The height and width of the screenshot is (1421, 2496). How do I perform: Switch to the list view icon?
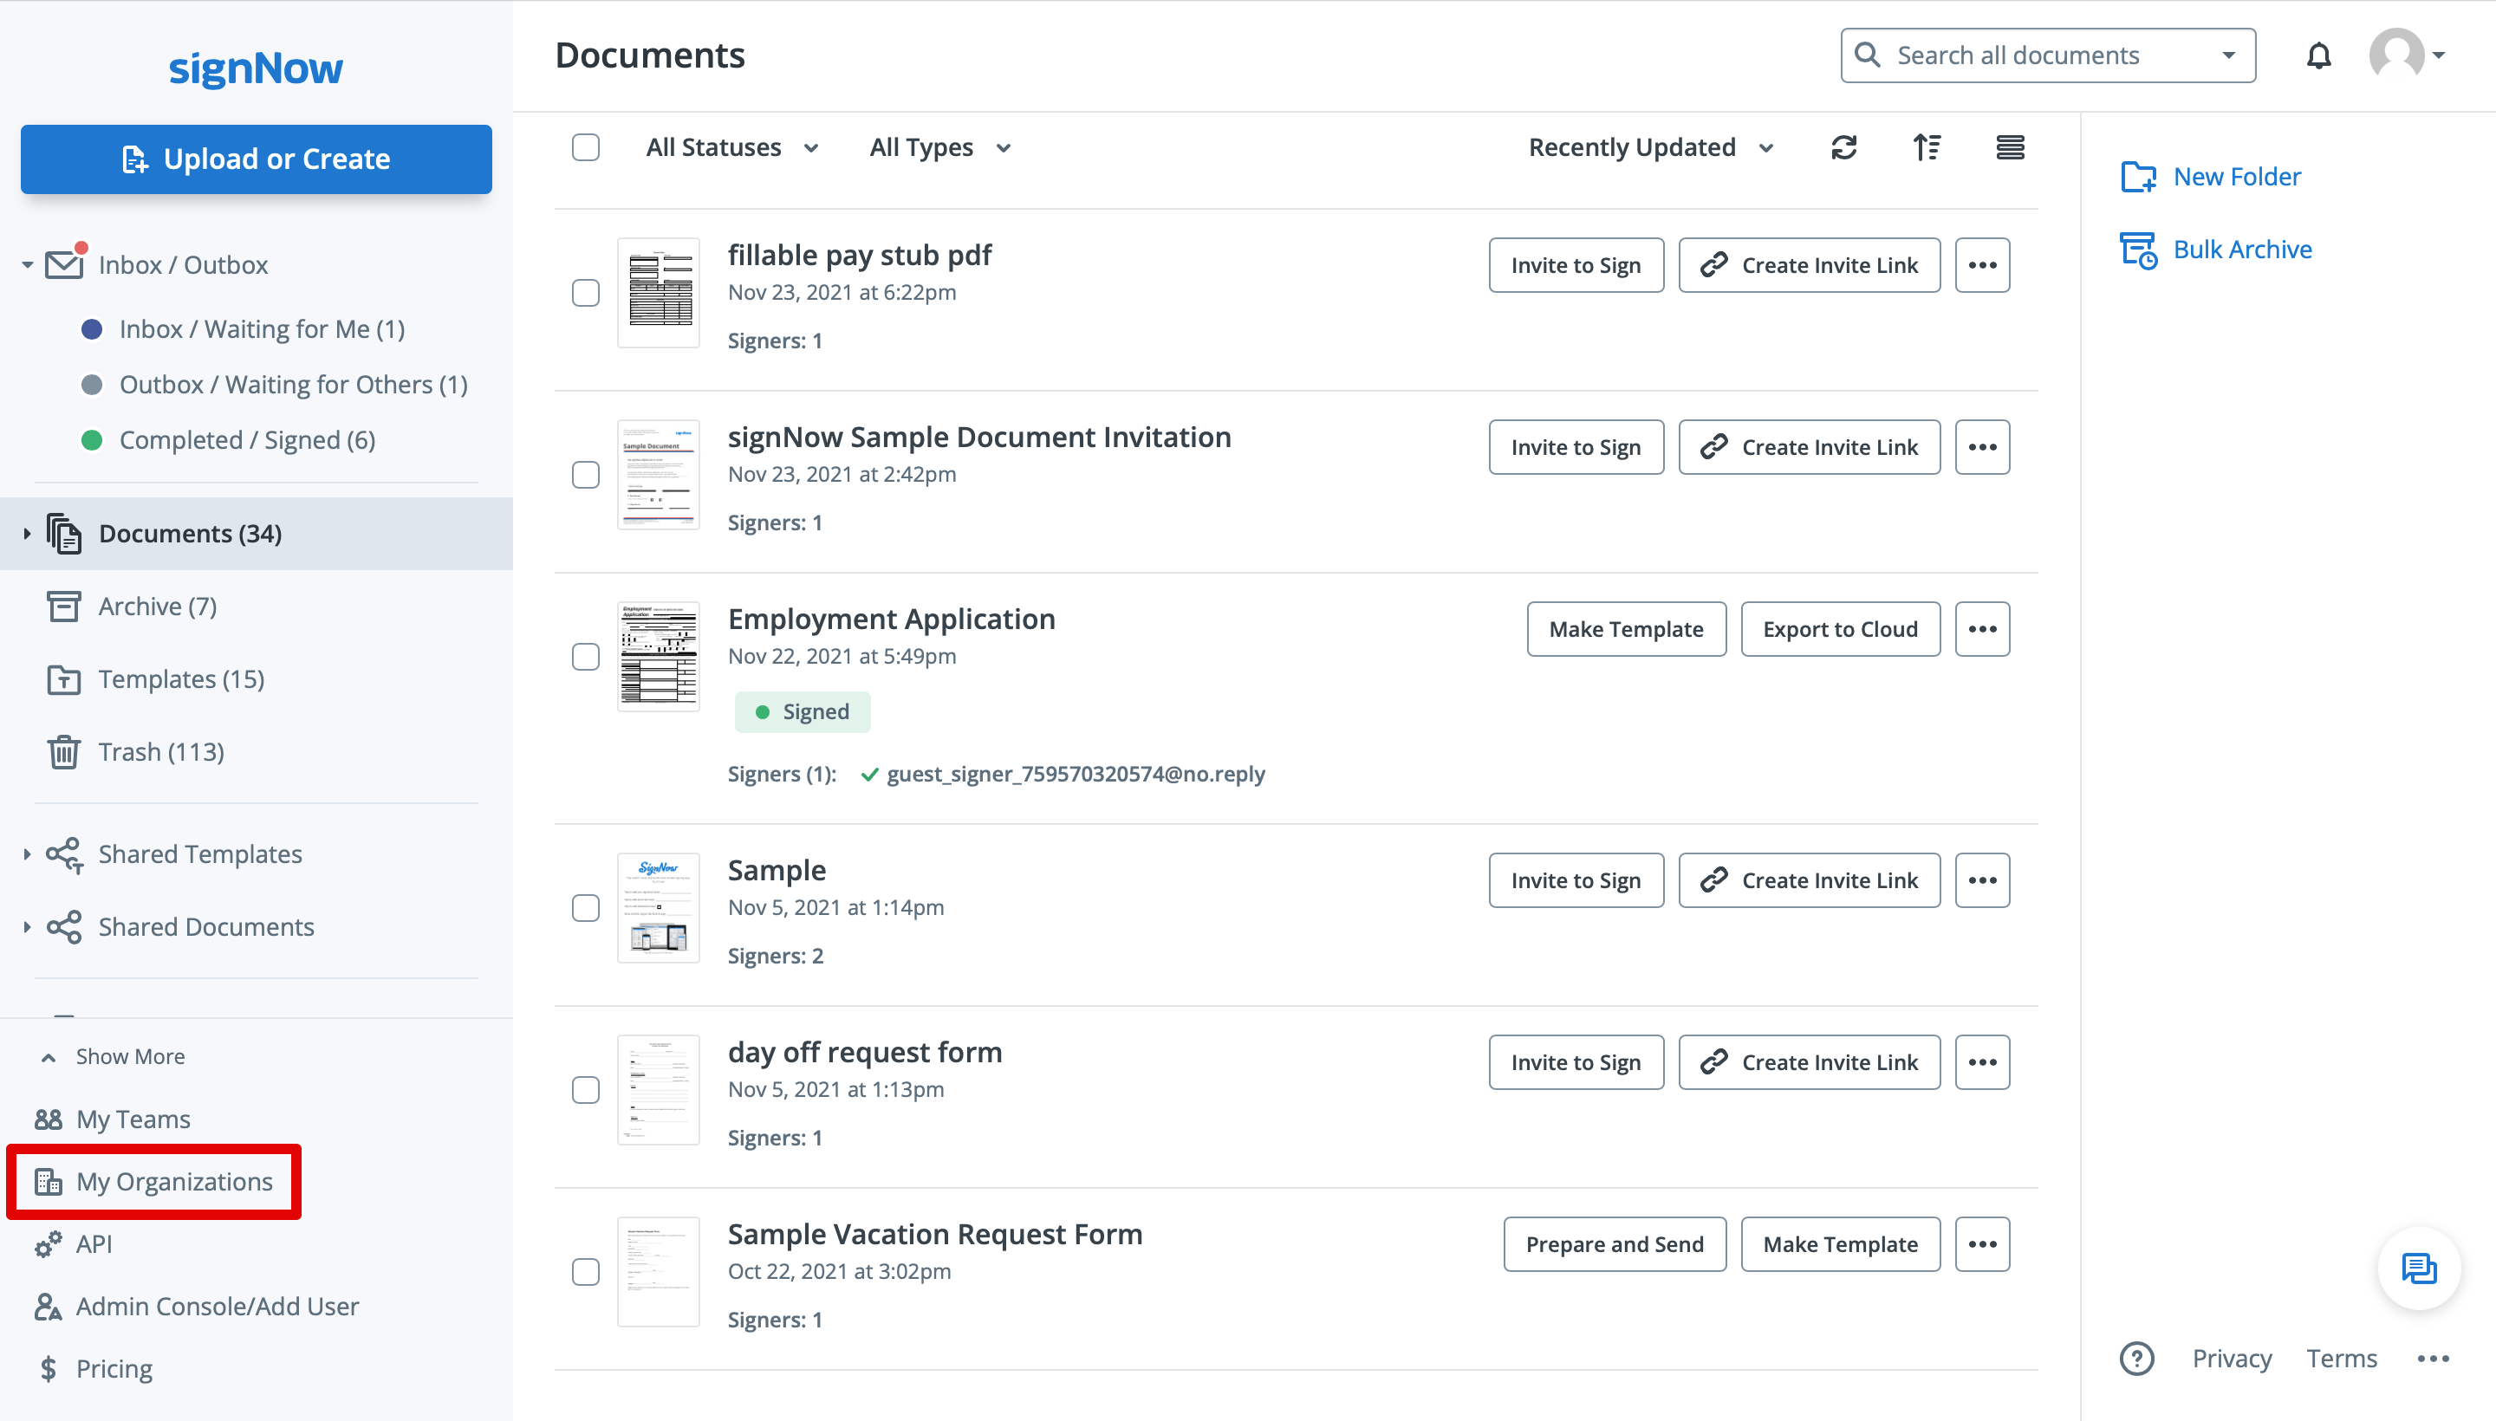(2009, 147)
